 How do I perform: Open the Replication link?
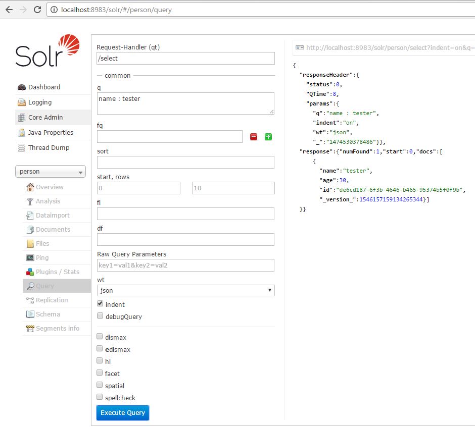tap(52, 300)
